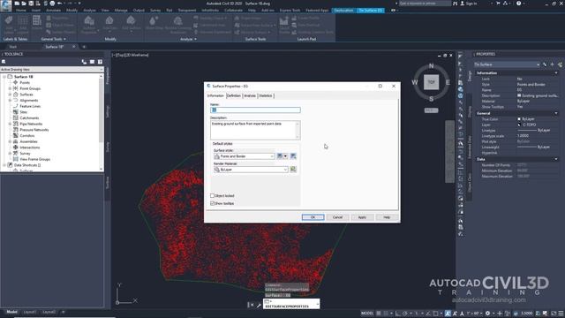
Task: Click the pick style from drawing icon
Action: click(293, 156)
